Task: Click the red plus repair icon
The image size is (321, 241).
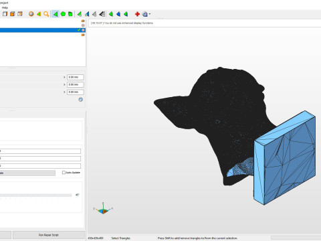Action: point(137,14)
